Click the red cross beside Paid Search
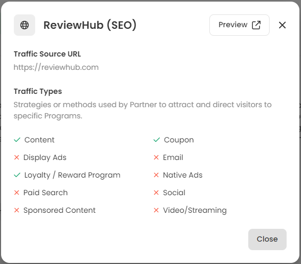 [17, 193]
